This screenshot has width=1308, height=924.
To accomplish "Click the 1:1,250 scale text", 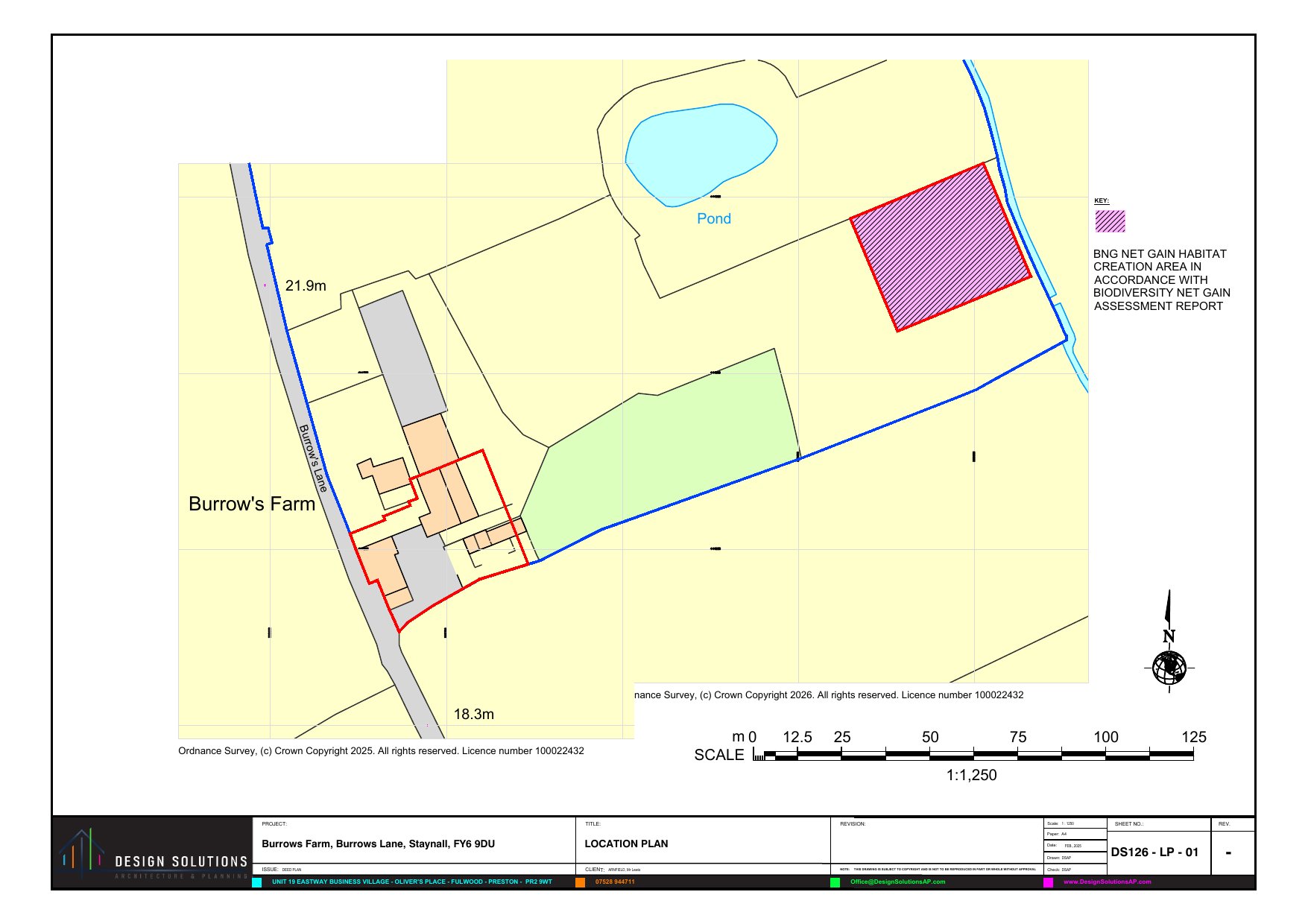I will pos(971,775).
